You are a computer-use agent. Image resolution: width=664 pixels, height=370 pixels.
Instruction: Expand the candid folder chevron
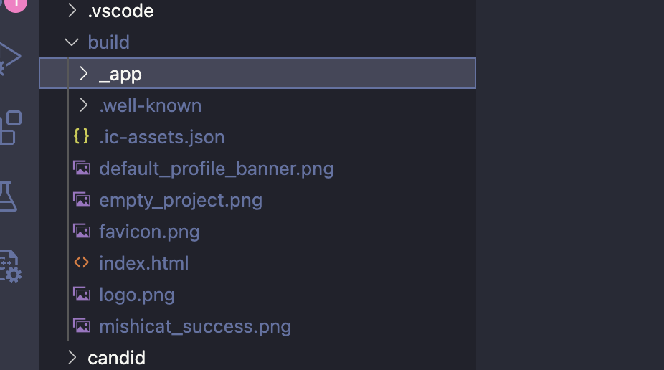coord(72,357)
